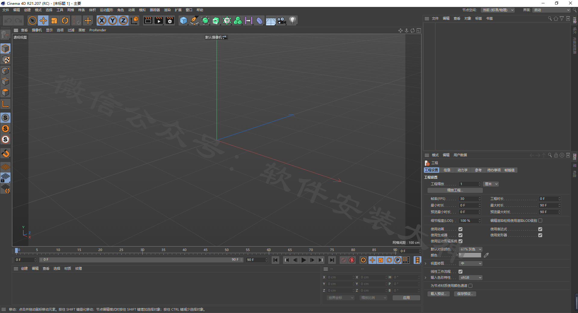Select the Scale tool

(x=54, y=20)
